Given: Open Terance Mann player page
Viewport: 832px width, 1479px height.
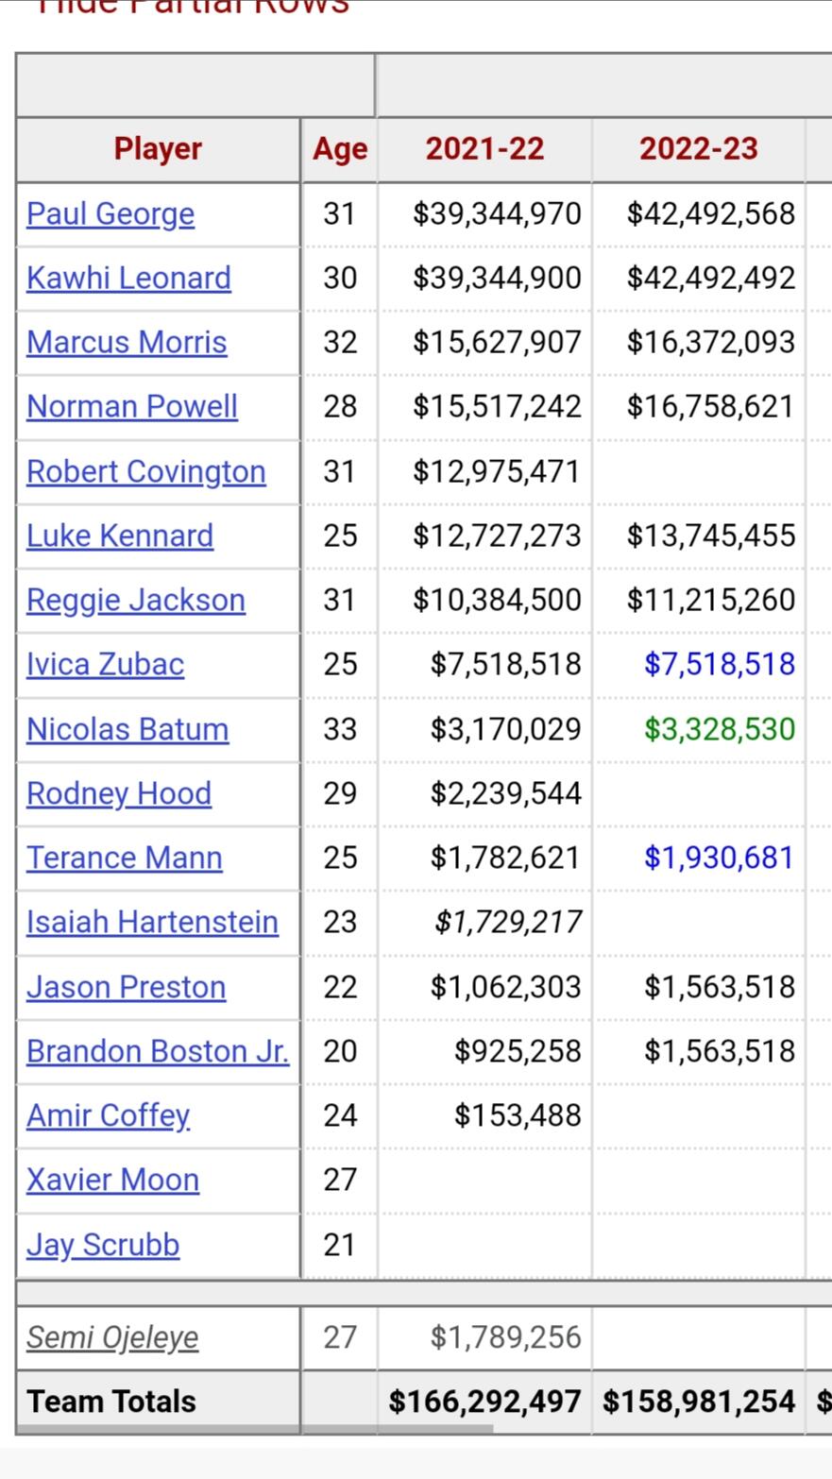Looking at the screenshot, I should click(125, 858).
